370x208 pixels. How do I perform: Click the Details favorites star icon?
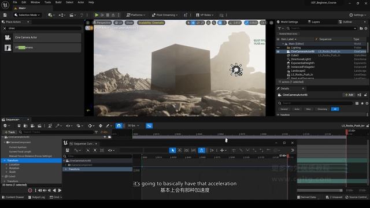pos(362,103)
